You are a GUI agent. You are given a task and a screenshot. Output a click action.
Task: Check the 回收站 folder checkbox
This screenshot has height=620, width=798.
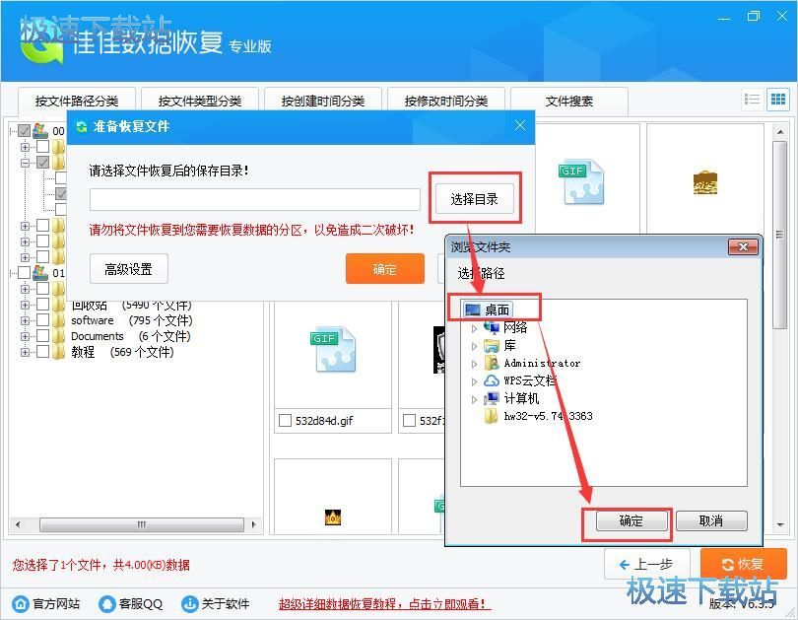(43, 305)
